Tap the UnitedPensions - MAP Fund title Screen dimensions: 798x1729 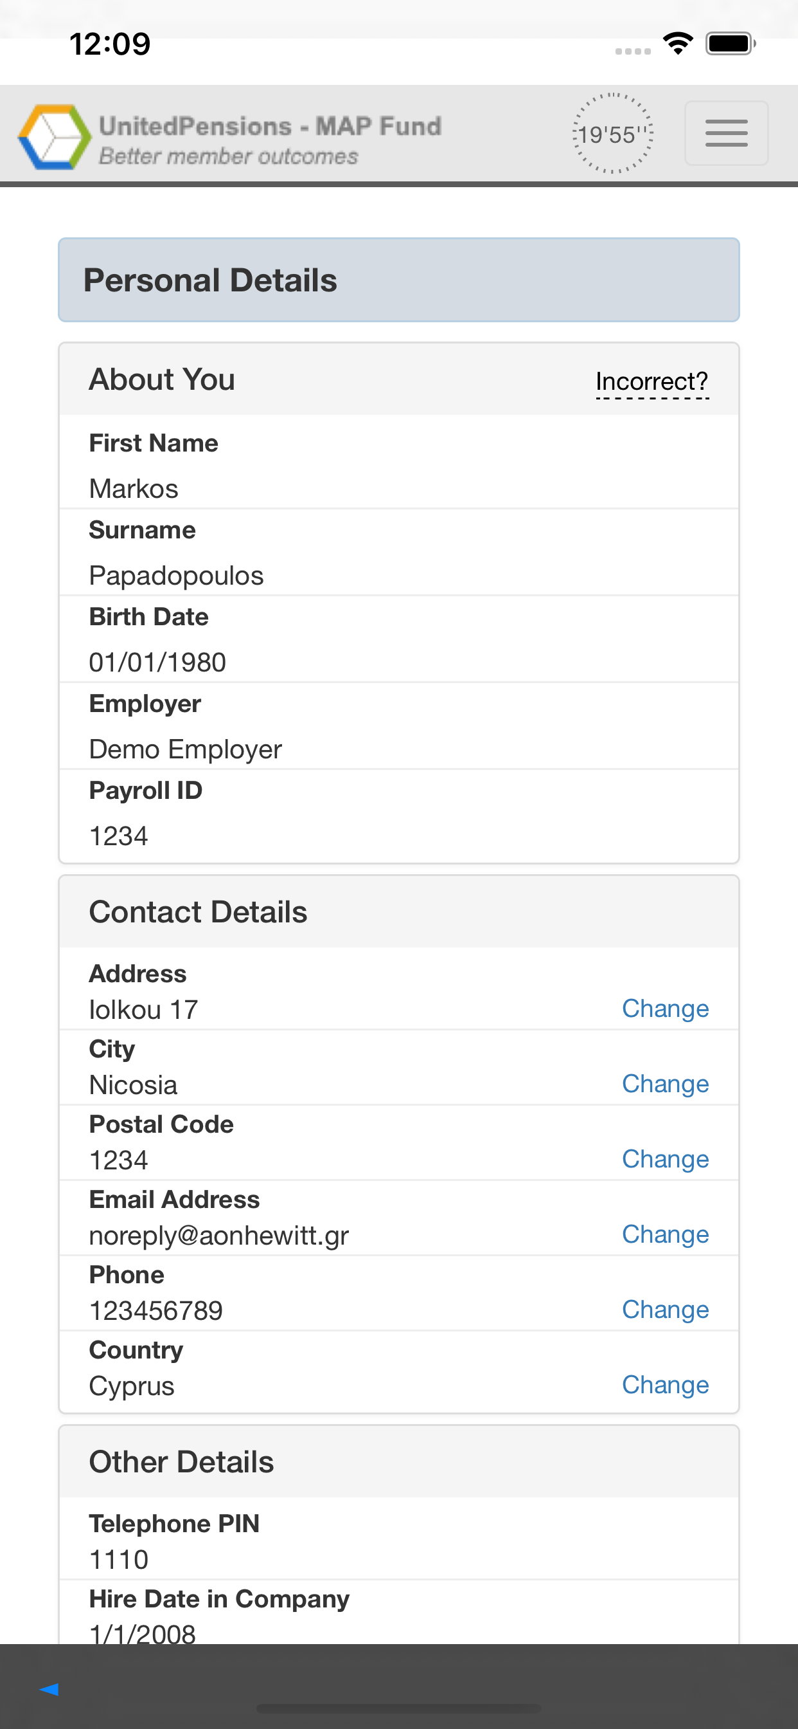[x=270, y=126]
